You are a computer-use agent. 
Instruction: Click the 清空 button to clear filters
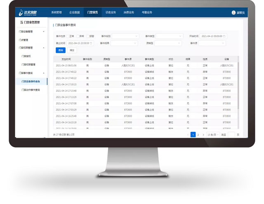[x=72, y=50]
